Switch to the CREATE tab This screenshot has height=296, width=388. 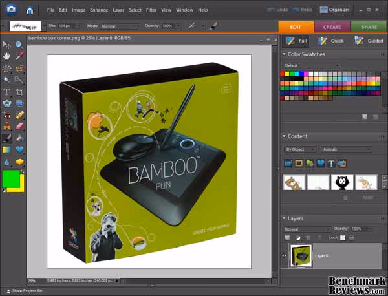(x=332, y=27)
